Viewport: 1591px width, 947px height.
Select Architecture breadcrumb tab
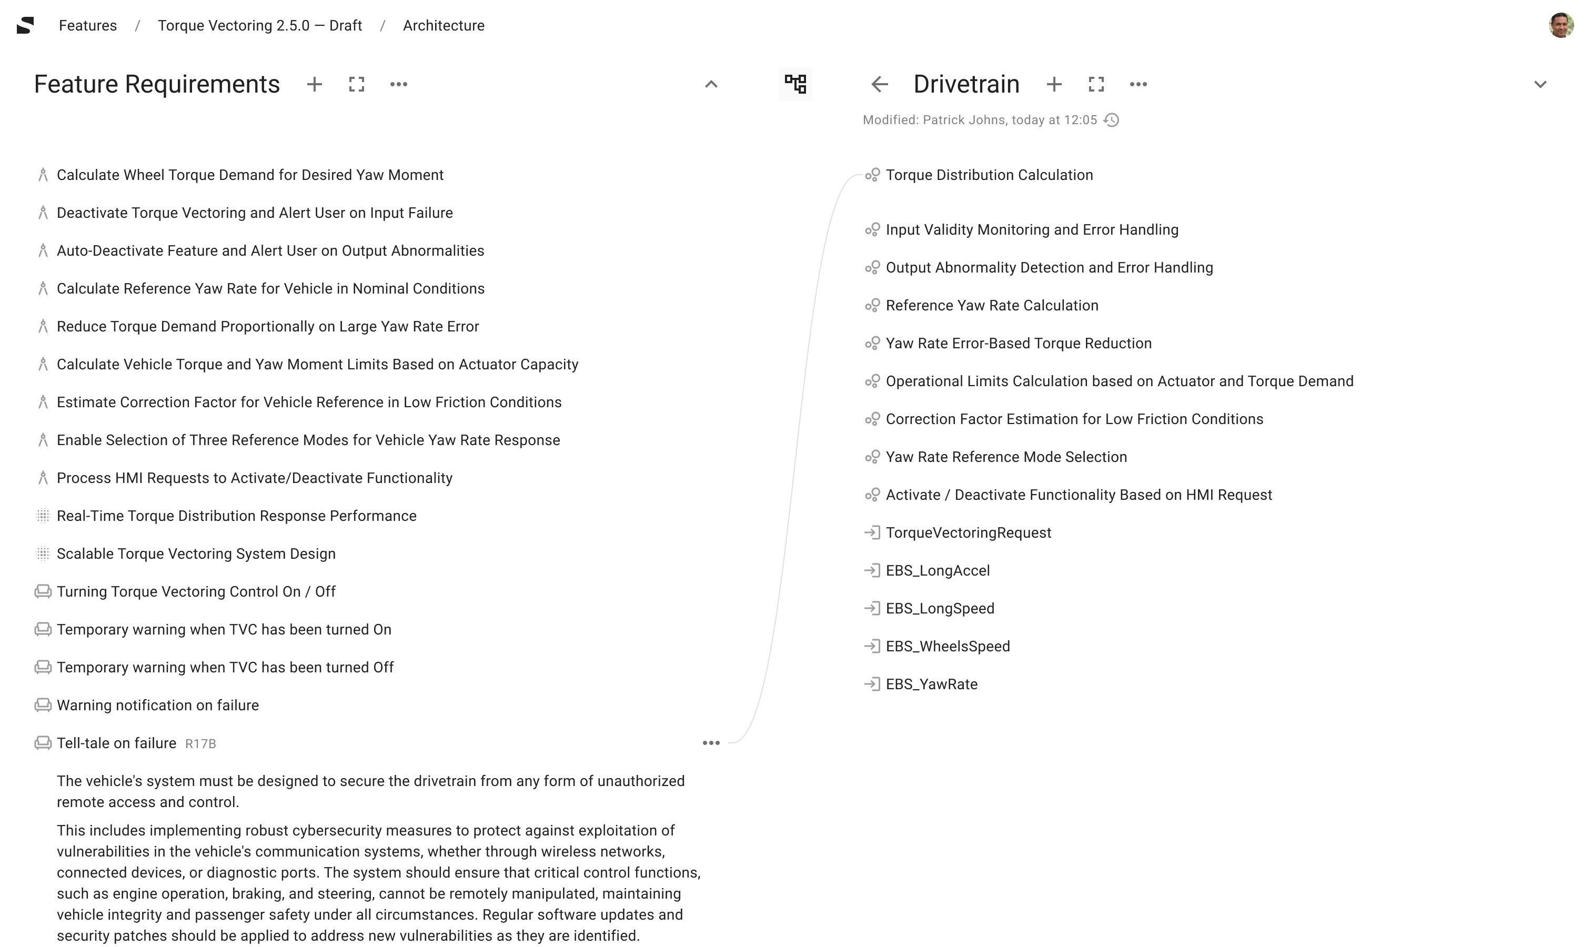443,25
